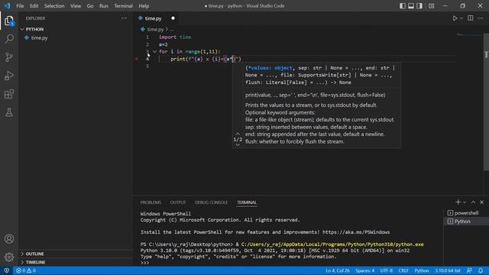Switch to the Terminal tab

246,202
